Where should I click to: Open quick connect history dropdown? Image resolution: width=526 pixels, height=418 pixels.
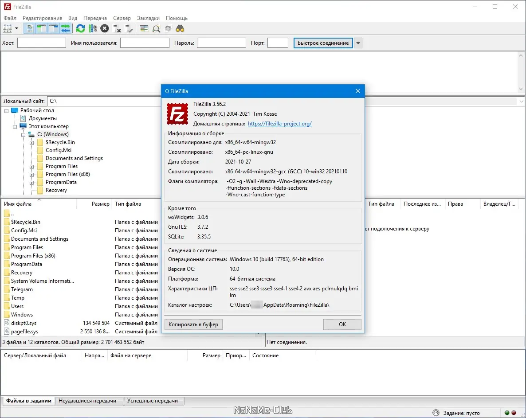(358, 43)
